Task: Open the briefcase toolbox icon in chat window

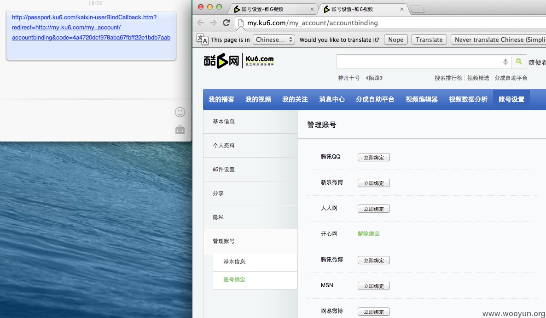Action: (180, 130)
